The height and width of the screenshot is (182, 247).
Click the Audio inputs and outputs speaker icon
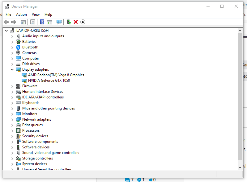click(18, 36)
